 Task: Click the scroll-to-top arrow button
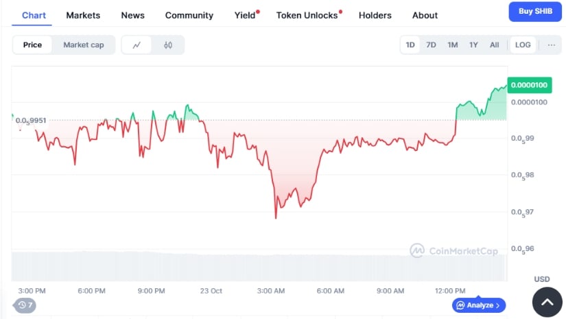pos(547,301)
